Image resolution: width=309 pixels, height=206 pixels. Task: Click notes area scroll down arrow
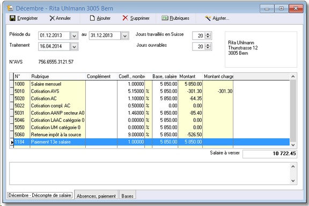click(x=293, y=181)
